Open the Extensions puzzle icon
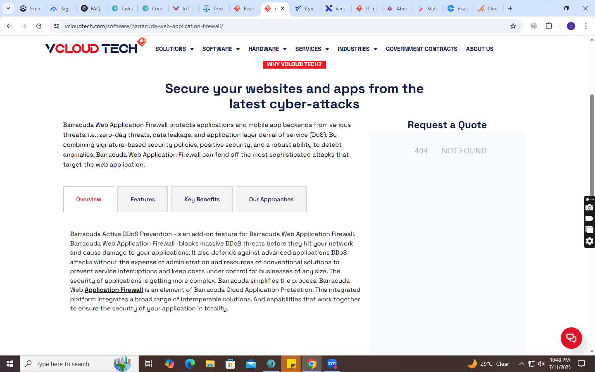595x372 pixels. [549, 26]
